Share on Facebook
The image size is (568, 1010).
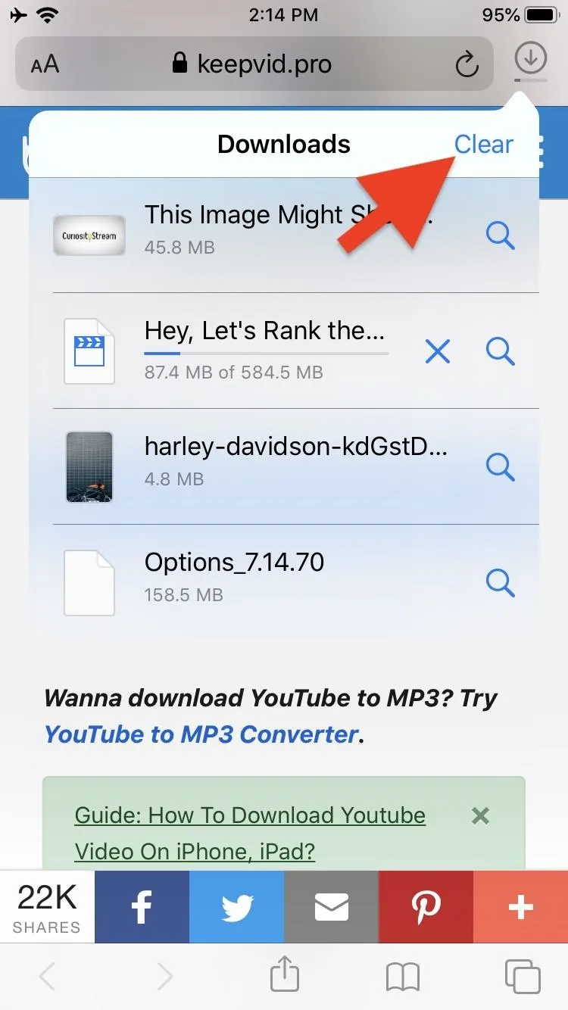tap(142, 906)
